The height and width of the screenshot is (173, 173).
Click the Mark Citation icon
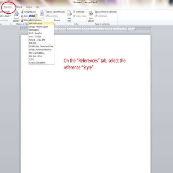[x=91, y=13]
